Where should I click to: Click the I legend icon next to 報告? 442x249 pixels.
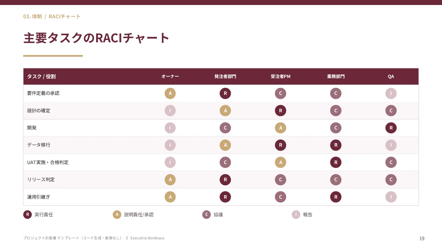[x=296, y=214]
